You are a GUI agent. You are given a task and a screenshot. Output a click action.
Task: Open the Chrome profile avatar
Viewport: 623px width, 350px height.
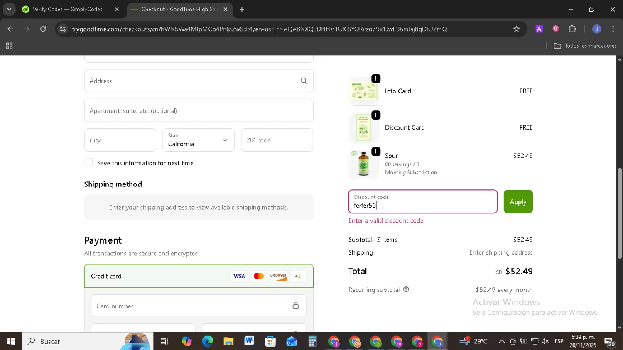tap(597, 29)
